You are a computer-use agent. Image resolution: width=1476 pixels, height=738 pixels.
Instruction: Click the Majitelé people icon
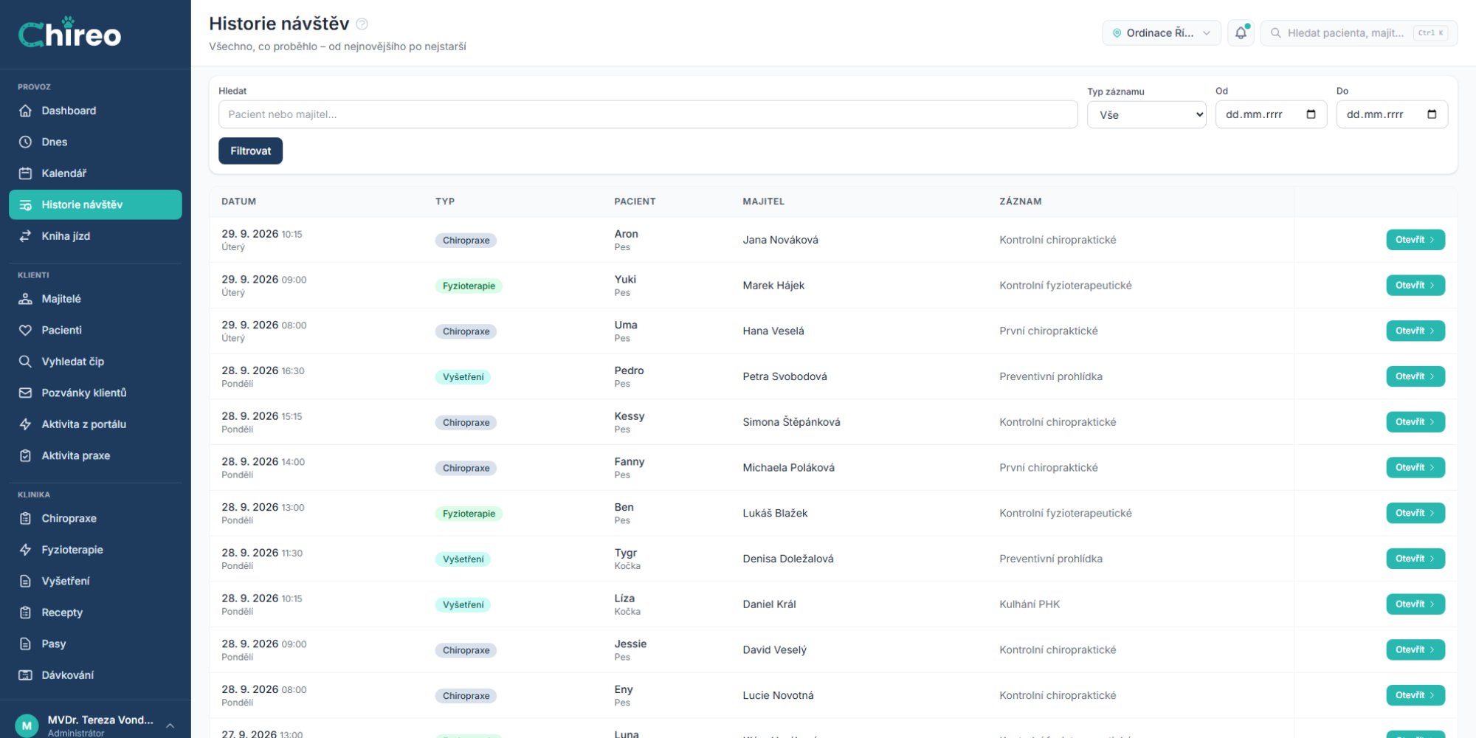(x=25, y=299)
